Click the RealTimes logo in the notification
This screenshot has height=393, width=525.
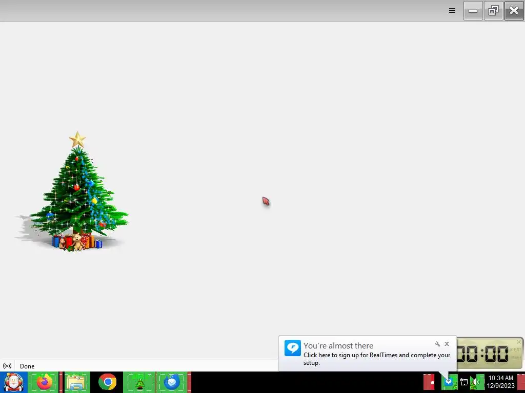(293, 348)
